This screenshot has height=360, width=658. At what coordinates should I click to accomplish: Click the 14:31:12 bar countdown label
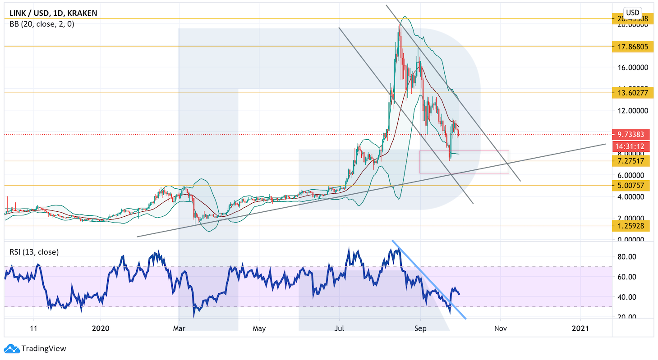(630, 146)
